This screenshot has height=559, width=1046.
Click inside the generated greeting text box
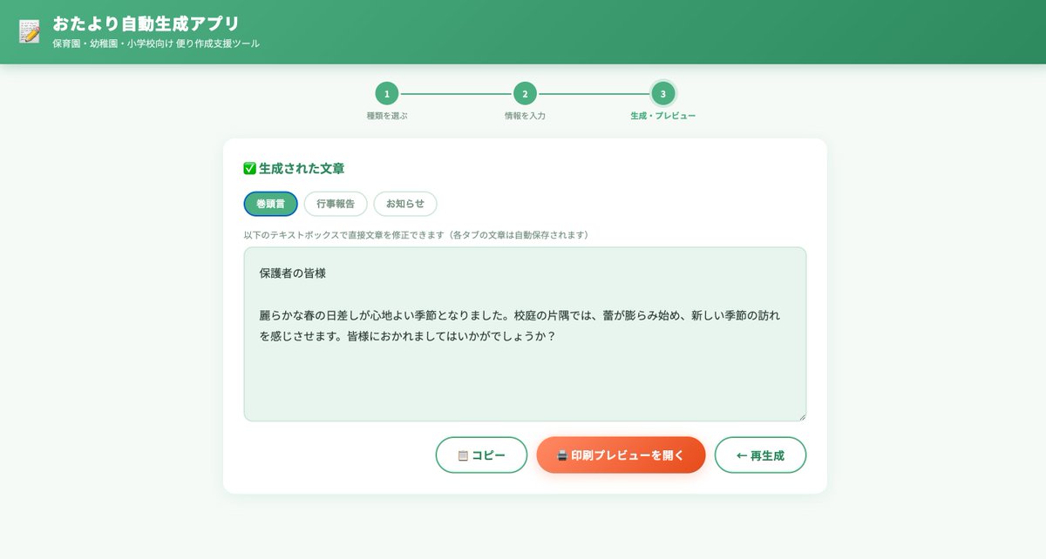coord(523,331)
